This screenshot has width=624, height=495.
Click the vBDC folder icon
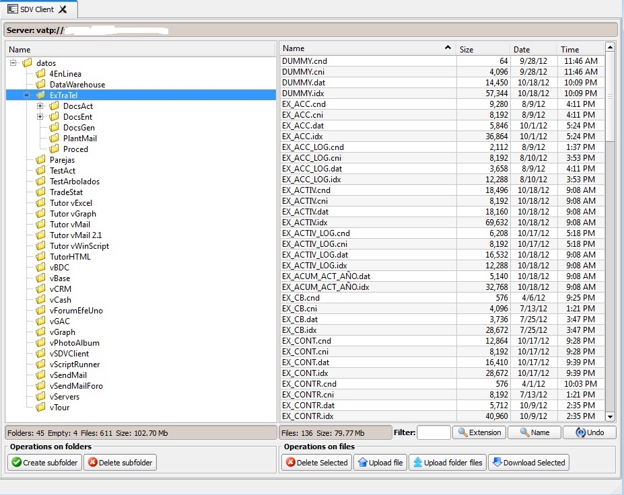coord(40,267)
